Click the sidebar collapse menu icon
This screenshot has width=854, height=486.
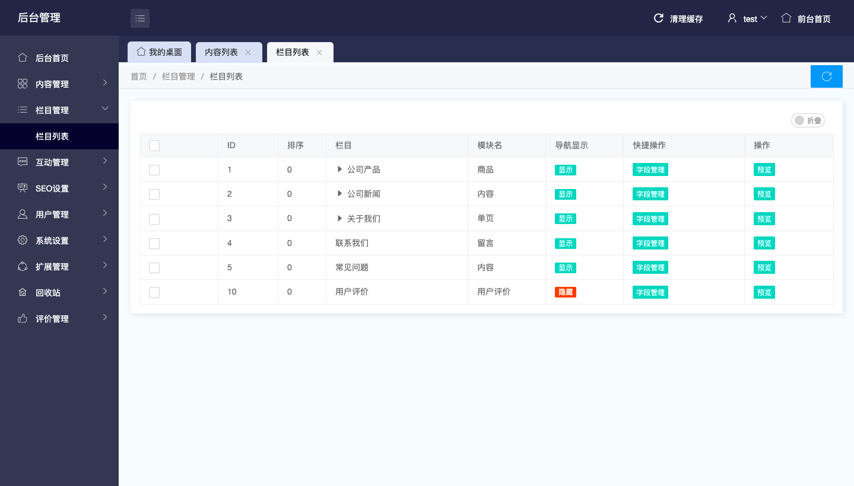140,18
